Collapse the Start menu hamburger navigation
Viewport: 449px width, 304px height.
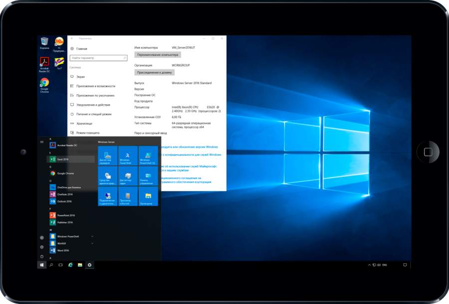click(x=42, y=142)
